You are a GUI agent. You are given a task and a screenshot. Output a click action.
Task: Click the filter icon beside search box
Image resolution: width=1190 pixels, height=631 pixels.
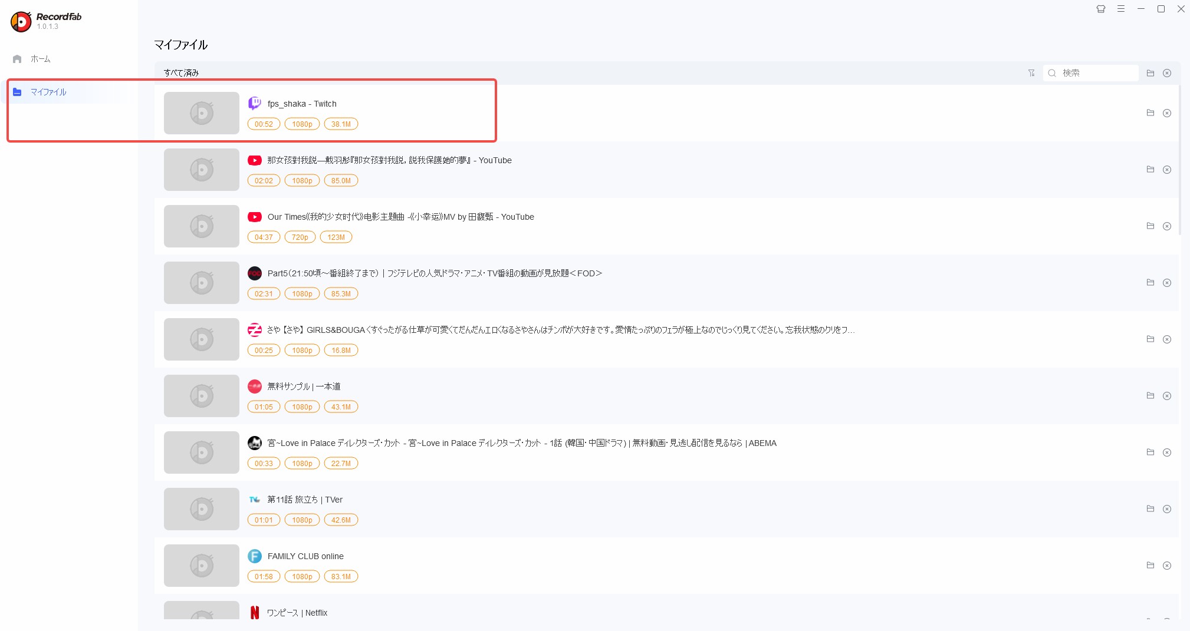(1031, 73)
